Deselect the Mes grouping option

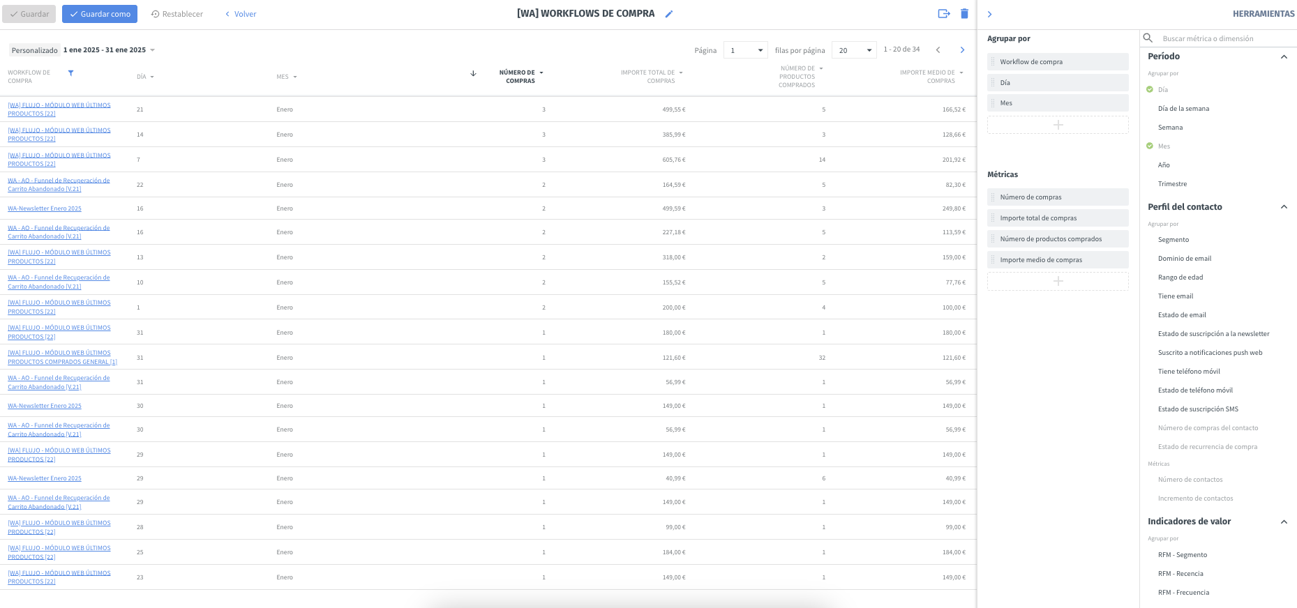(x=1164, y=146)
